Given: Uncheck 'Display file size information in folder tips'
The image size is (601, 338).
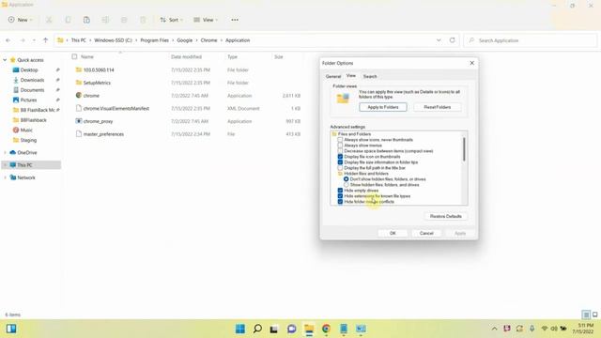Looking at the screenshot, I should [x=340, y=162].
